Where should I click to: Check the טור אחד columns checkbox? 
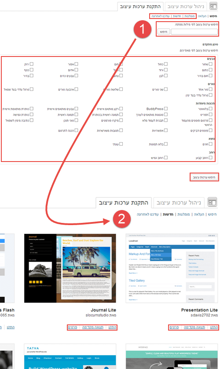coord(211,89)
